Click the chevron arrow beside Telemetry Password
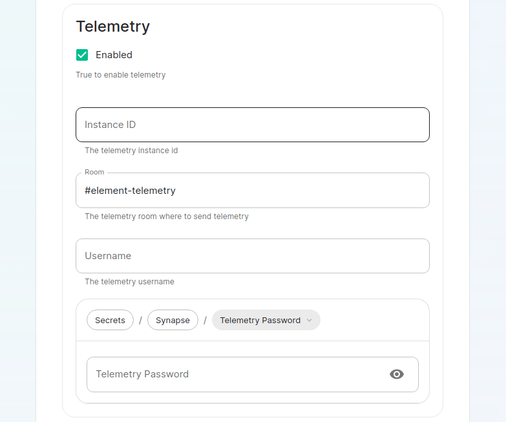The width and height of the screenshot is (506, 422). point(309,321)
